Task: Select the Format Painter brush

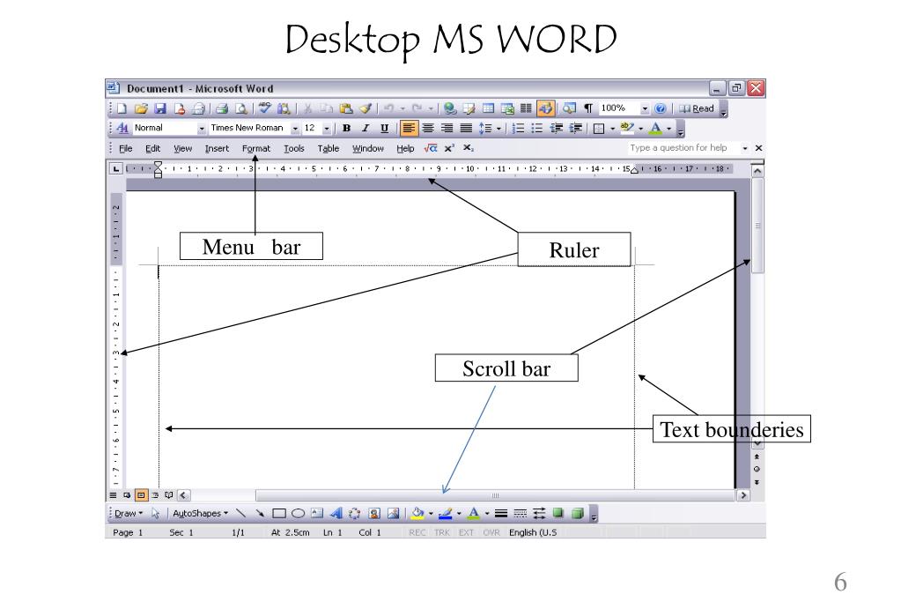Action: (x=366, y=108)
